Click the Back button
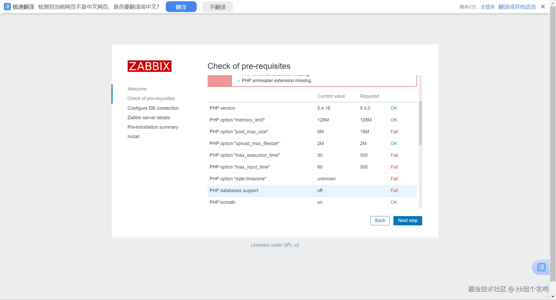Screen dimensions: 556x300 click(380, 220)
